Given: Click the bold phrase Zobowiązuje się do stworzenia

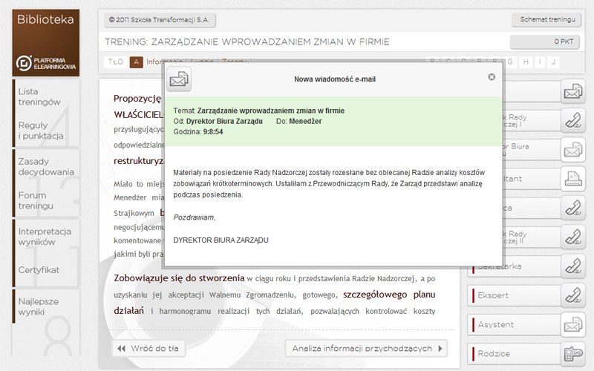Looking at the screenshot, I should [179, 278].
